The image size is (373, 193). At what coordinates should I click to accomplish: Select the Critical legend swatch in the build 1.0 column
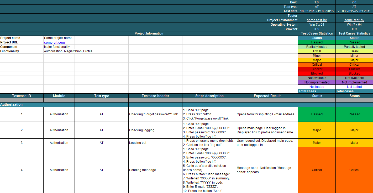(317, 65)
